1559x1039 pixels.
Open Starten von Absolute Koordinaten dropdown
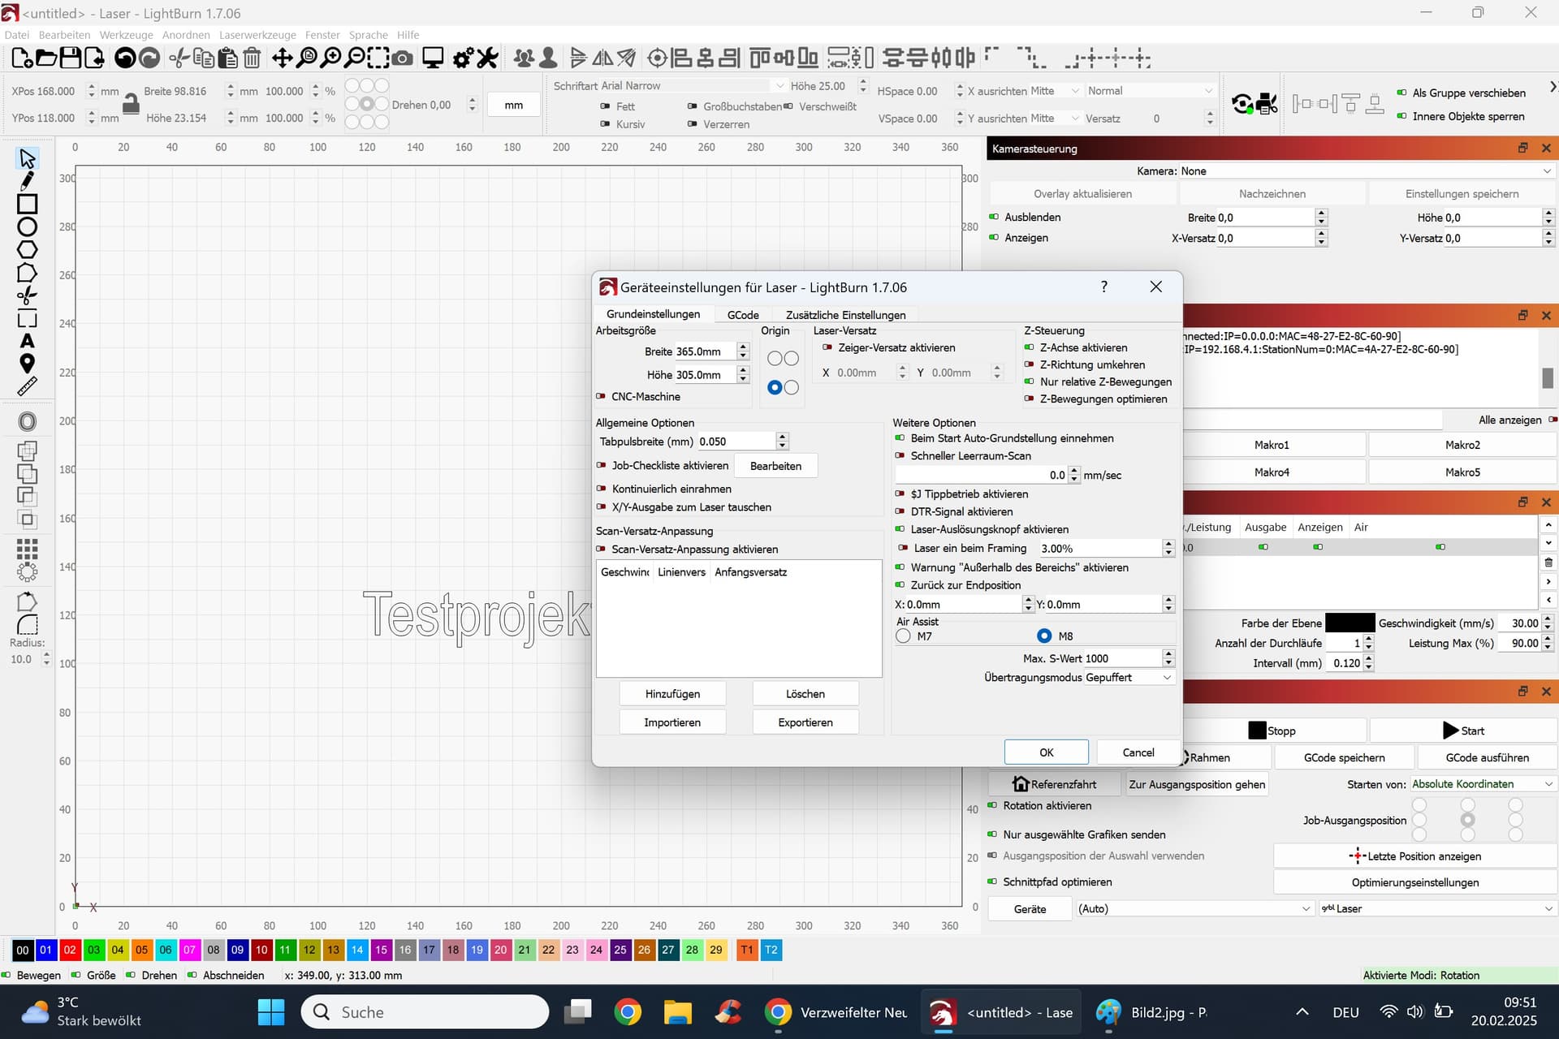[x=1482, y=784]
